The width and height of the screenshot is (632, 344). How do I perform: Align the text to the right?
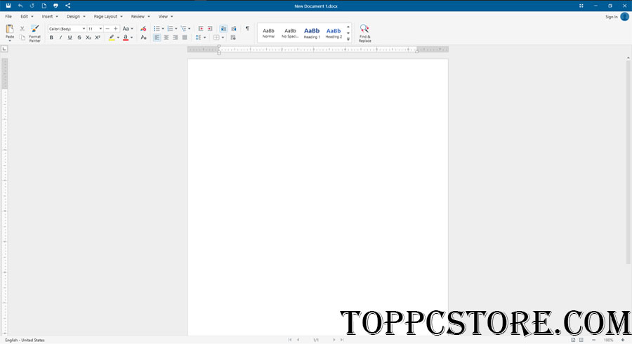pos(176,37)
